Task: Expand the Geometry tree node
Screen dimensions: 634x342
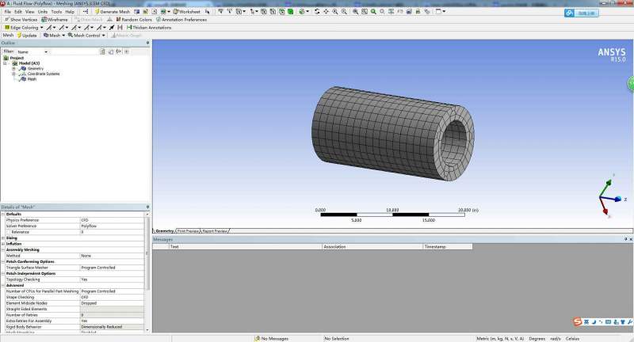Action: [x=13, y=69]
